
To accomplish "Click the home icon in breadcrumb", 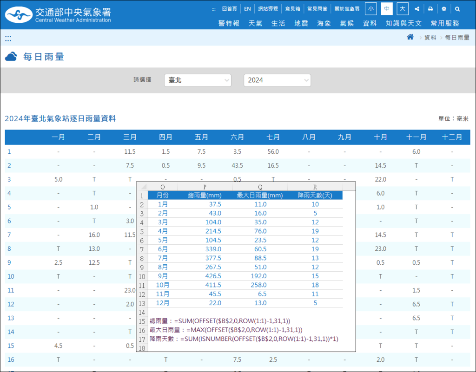I will [410, 37].
